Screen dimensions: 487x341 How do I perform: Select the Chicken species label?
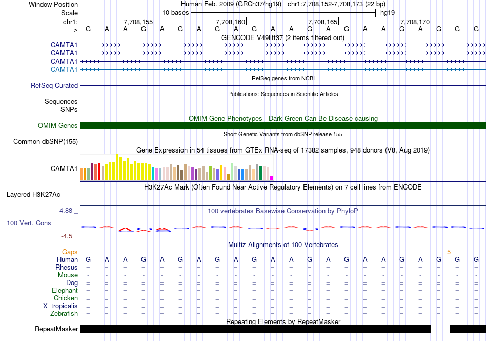point(66,298)
